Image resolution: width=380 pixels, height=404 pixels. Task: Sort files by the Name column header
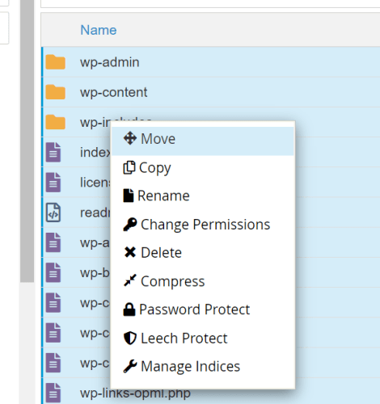[99, 30]
